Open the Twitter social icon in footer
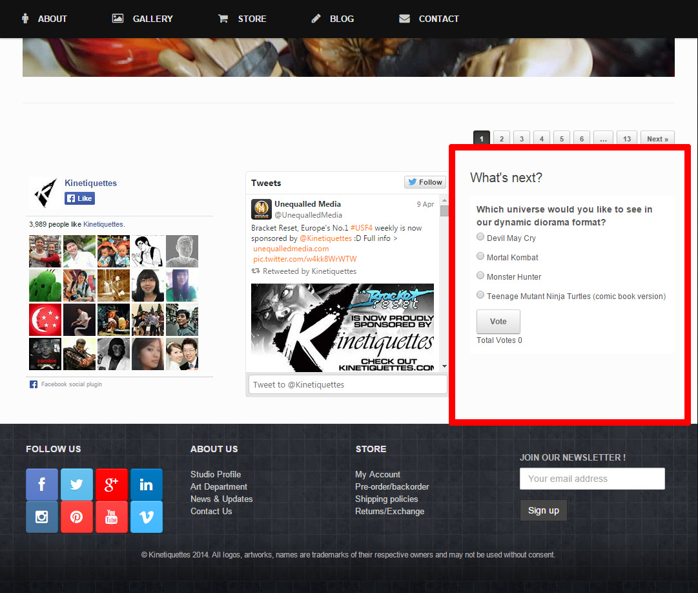The image size is (698, 593). (77, 484)
